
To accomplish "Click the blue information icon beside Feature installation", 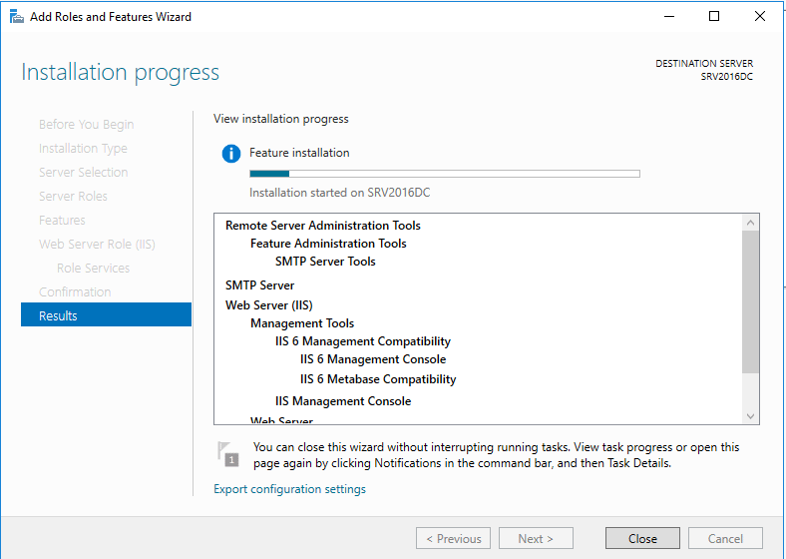I will 231,153.
